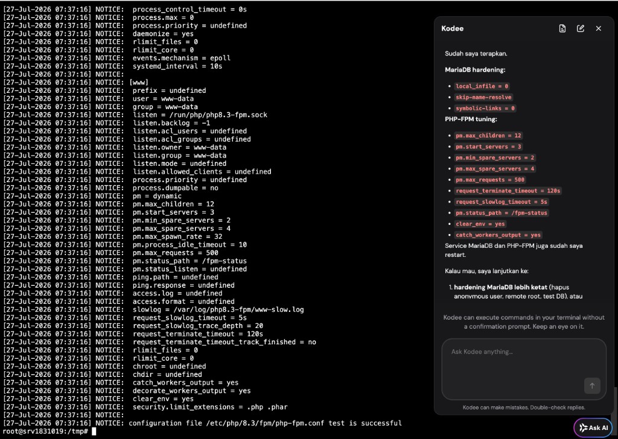Image resolution: width=618 pixels, height=439 pixels.
Task: Click the 'Kodee can make mistakes' disclaimer
Action: pos(524,408)
